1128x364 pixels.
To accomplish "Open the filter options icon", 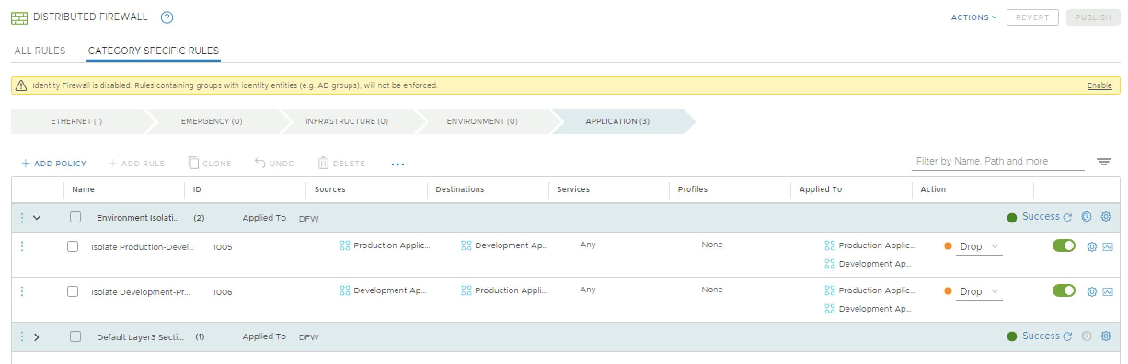I will tap(1104, 162).
